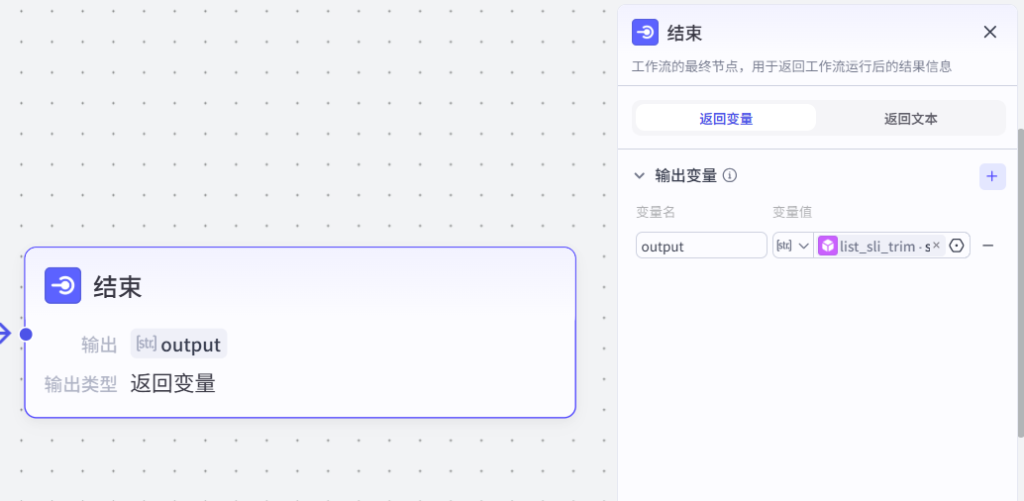The height and width of the screenshot is (501, 1024).
Task: Click the node's left input connection dot
Action: click(26, 334)
